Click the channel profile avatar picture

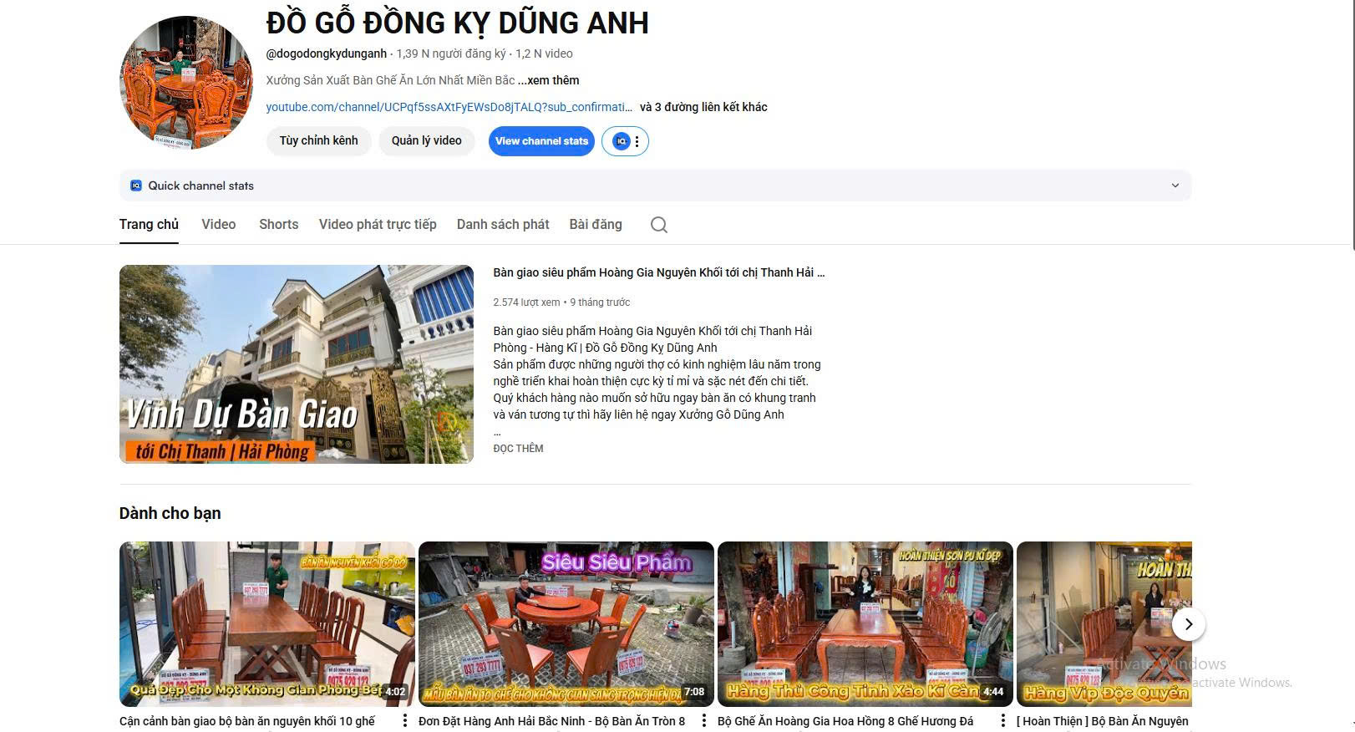(x=186, y=83)
